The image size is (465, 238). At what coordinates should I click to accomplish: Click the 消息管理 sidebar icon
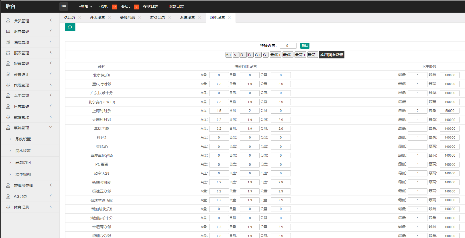[8, 42]
